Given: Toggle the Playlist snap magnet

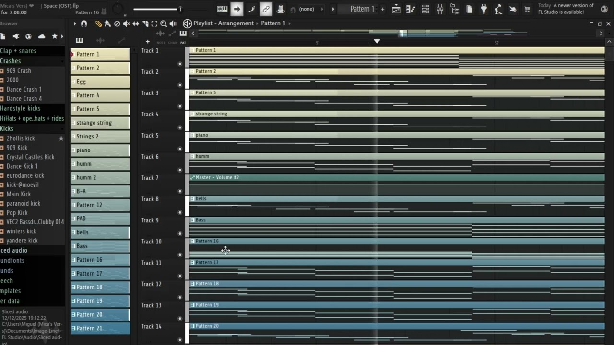Looking at the screenshot, I should [84, 23].
